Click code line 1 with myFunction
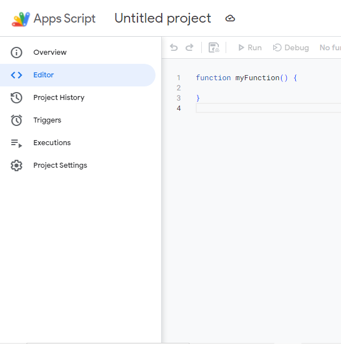This screenshot has width=341, height=344. click(247, 78)
